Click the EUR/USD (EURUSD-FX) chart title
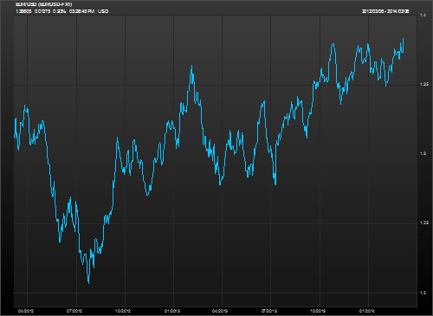Viewport: 433px width, 316px height. click(43, 4)
